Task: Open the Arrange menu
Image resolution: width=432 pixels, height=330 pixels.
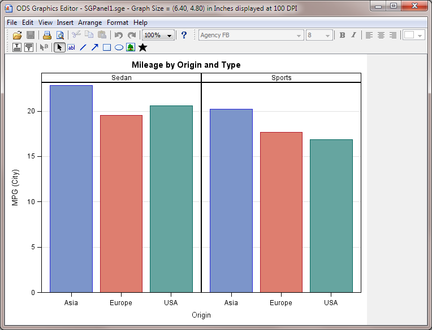Action: click(90, 23)
